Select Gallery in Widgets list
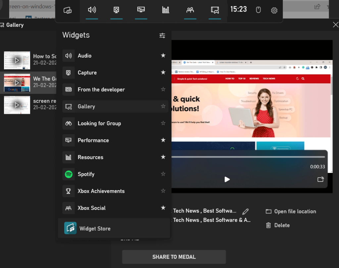Viewport: 339px width, 268px height. pos(115,106)
